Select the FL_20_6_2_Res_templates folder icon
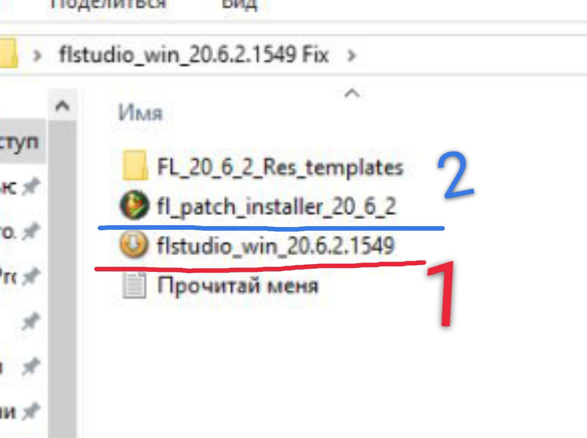Screen dimensions: 587x438 point(134,166)
